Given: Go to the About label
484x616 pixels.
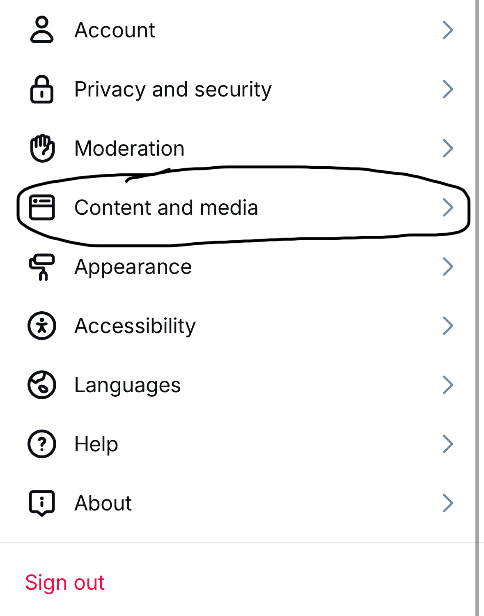Looking at the screenshot, I should click(x=103, y=503).
